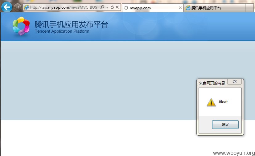
Task: Open the address bar autocomplete dropdown arrow
Action: (x=107, y=7)
